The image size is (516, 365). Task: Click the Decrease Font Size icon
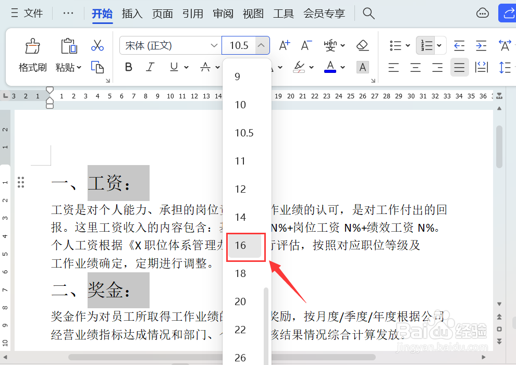[306, 45]
